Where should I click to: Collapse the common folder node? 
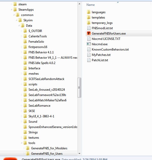click(x=14, y=15)
